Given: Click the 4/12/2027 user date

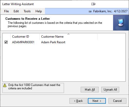Looking at the screenshot, I should pyautogui.click(x=121, y=11).
